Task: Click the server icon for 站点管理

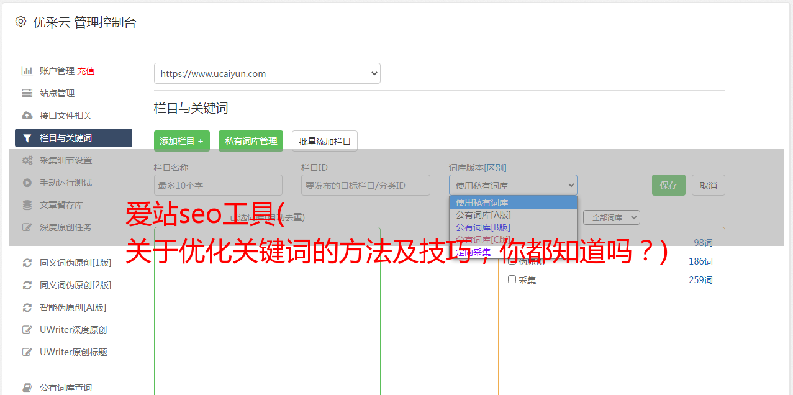Action: (27, 93)
